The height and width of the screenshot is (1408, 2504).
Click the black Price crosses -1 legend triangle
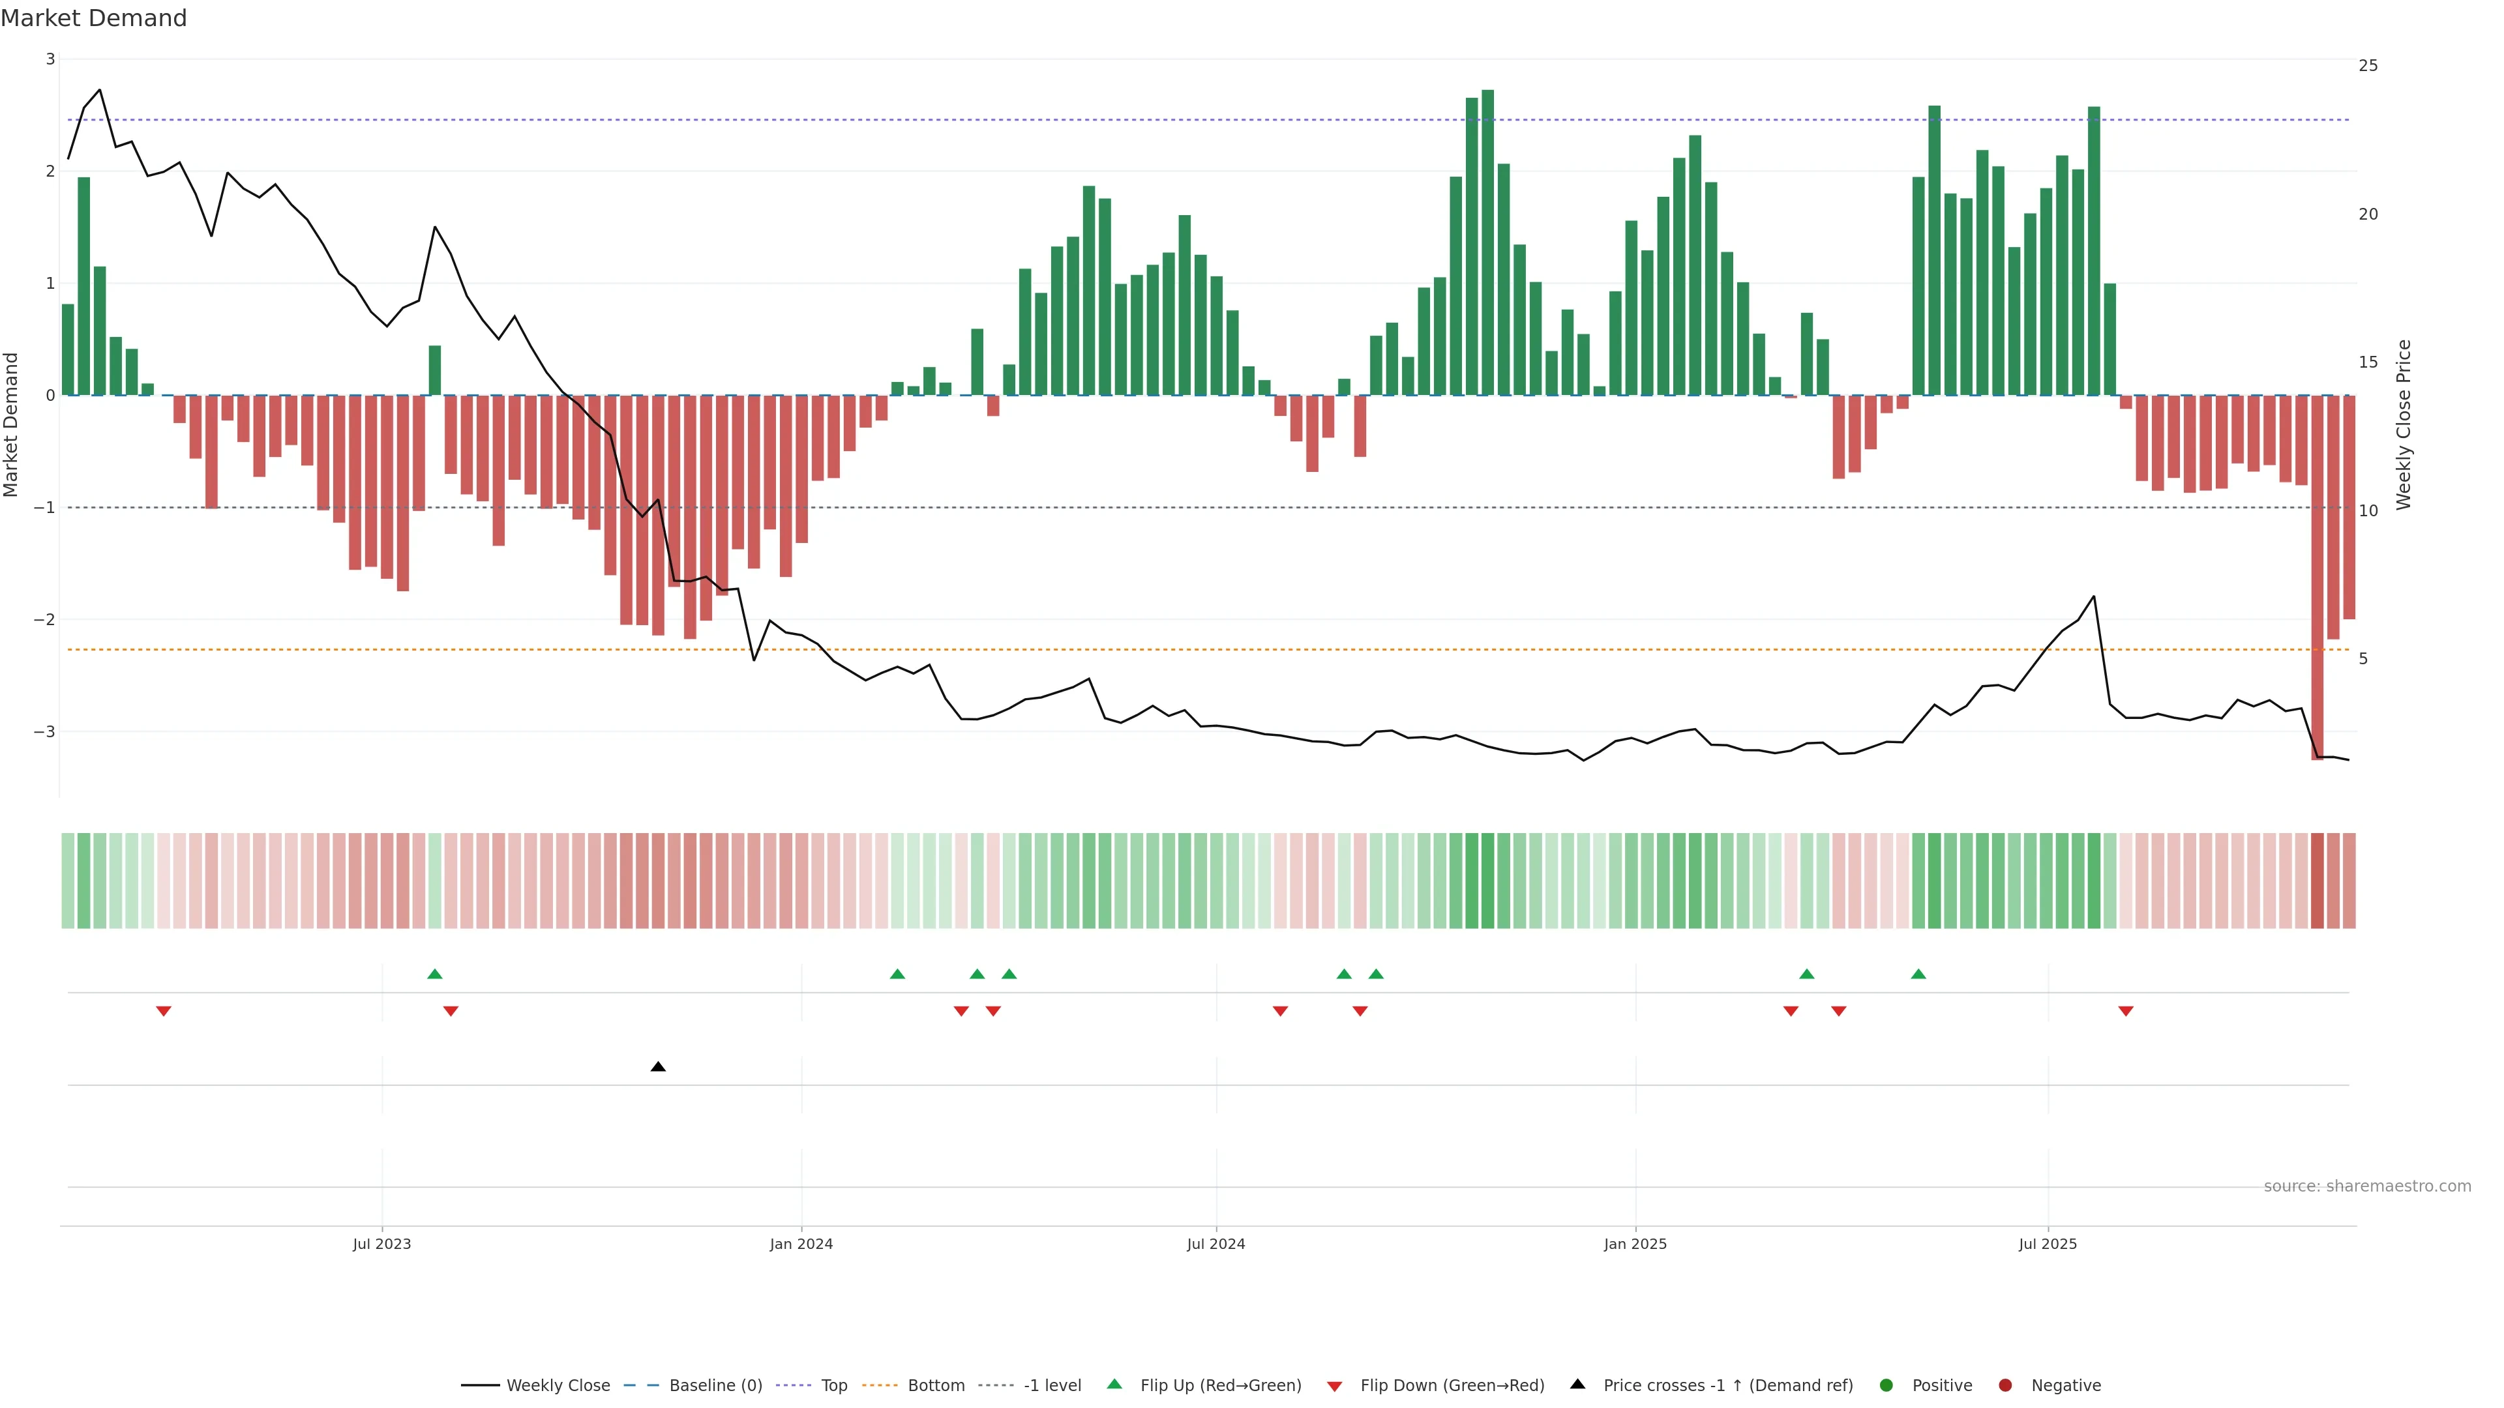click(1577, 1384)
